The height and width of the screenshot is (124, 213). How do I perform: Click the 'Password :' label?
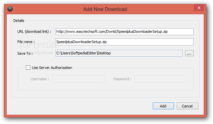[x=122, y=79]
